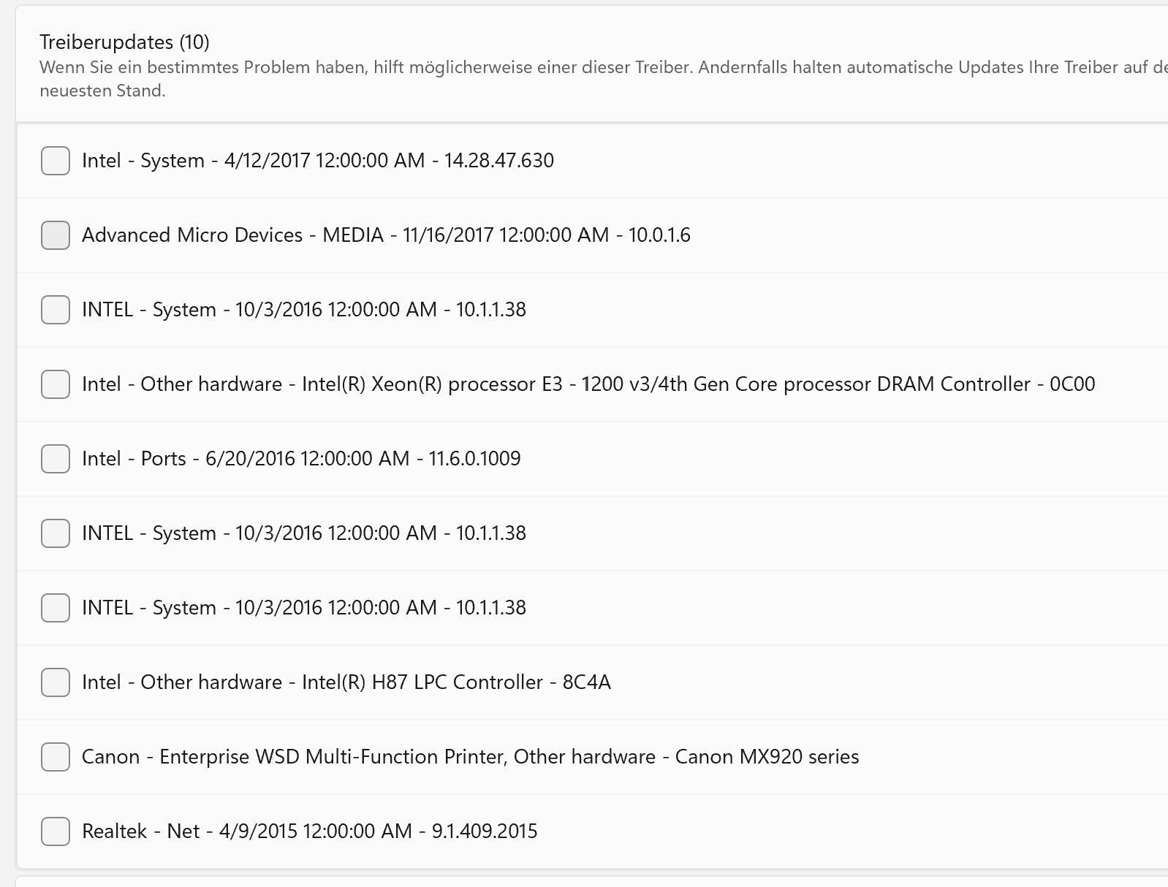Viewport: 1168px width, 887px height.
Task: Enable the Intel H87 LPC Controller update
Action: point(55,682)
